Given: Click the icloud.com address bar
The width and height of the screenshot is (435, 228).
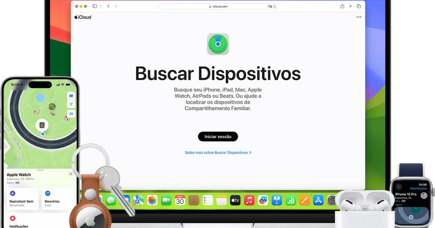Looking at the screenshot, I should pos(218,6).
